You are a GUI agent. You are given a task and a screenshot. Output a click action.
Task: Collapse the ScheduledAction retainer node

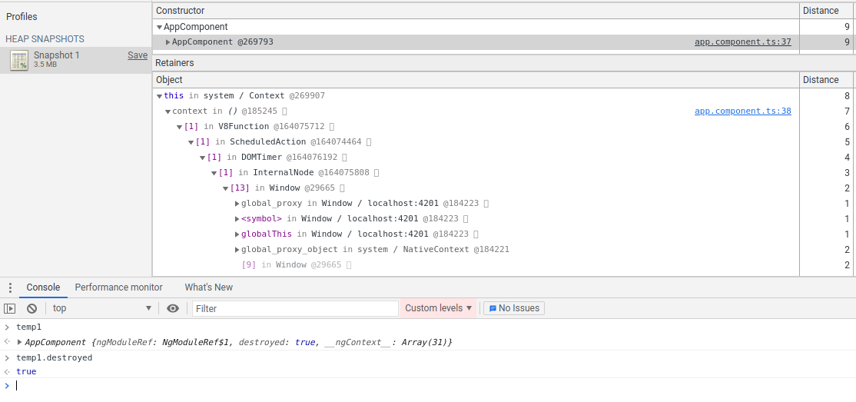pyautogui.click(x=191, y=142)
